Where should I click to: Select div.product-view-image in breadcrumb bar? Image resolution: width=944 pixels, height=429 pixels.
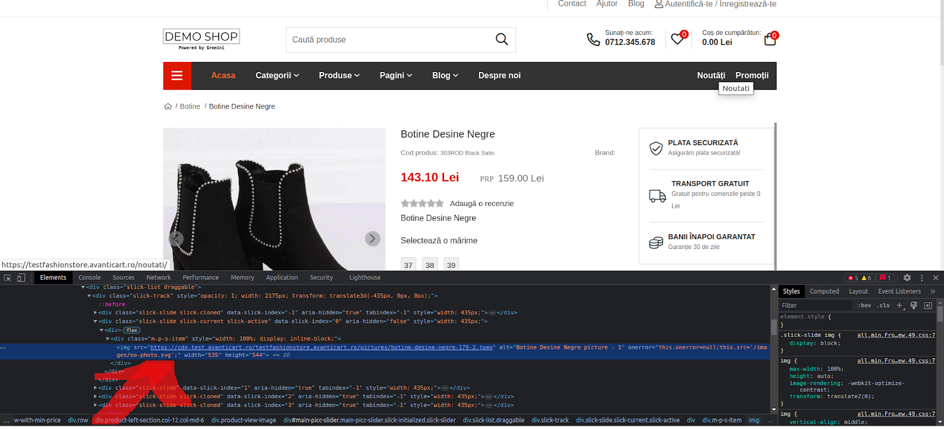pyautogui.click(x=244, y=420)
